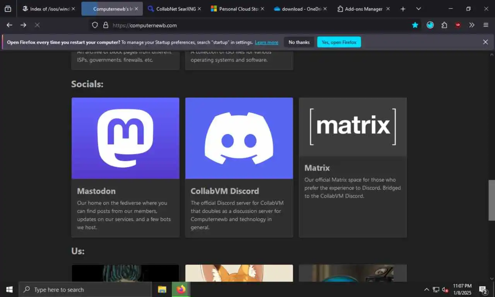Stop loading the current page
Image resolution: width=495 pixels, height=297 pixels.
click(x=37, y=25)
